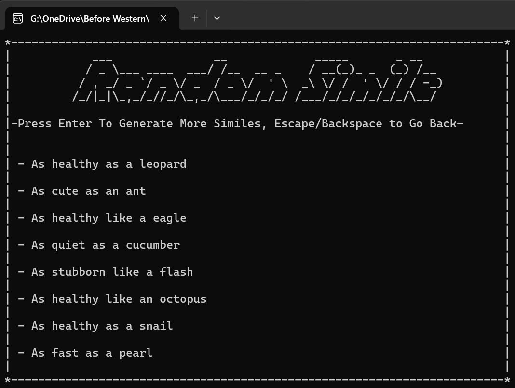Click the 'As healthy like an octopus' simile
Image resolution: width=515 pixels, height=388 pixels.
click(x=119, y=299)
